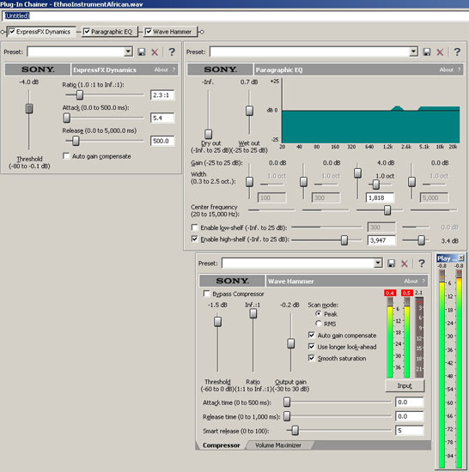Delete the Wave Hammer preset

click(x=405, y=263)
